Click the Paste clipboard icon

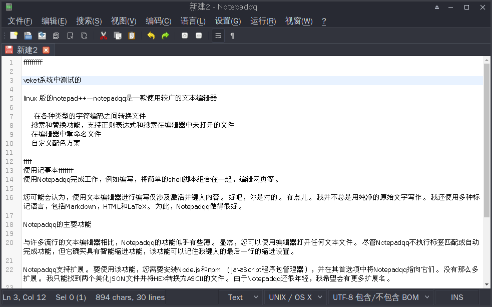click(132, 36)
